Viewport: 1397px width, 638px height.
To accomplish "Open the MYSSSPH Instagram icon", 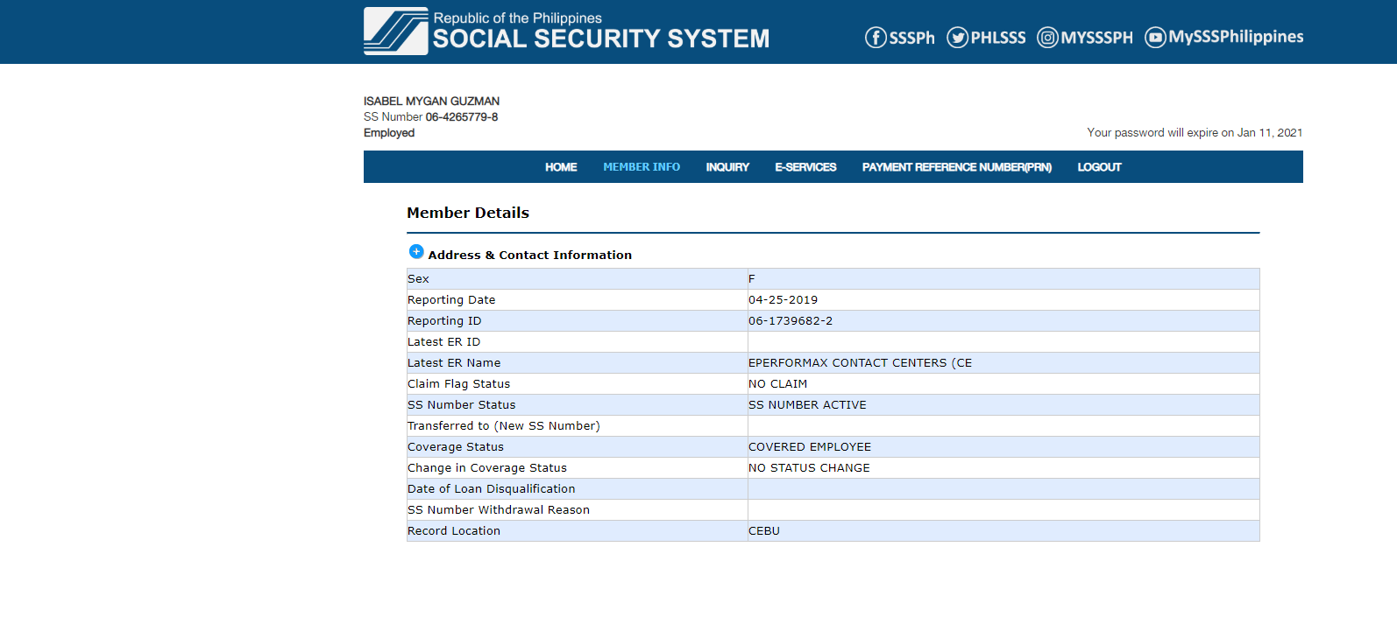I will tap(1047, 38).
